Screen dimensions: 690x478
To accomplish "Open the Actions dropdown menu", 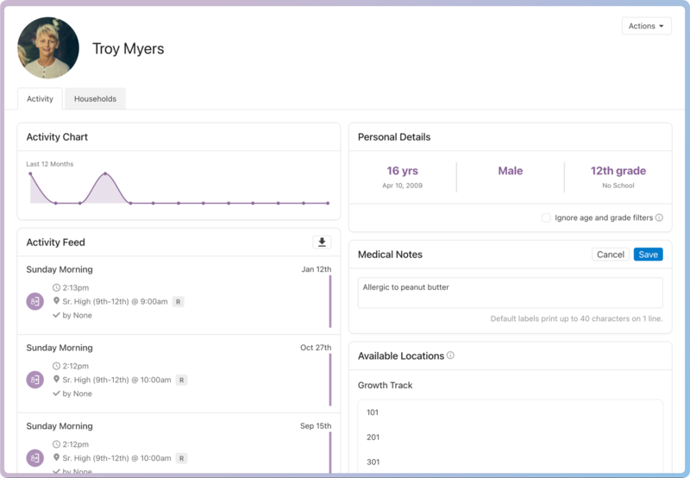I will point(646,26).
